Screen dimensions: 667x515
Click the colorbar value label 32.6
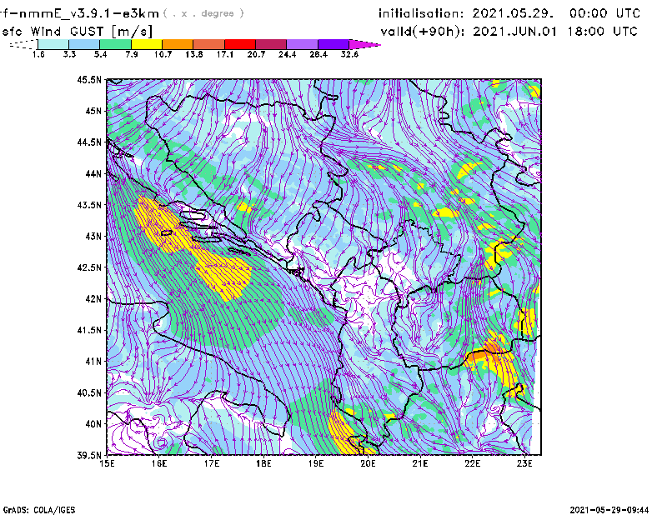click(x=349, y=54)
